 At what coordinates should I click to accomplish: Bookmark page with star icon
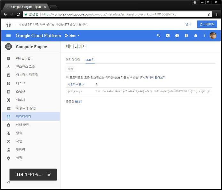coord(209,14)
